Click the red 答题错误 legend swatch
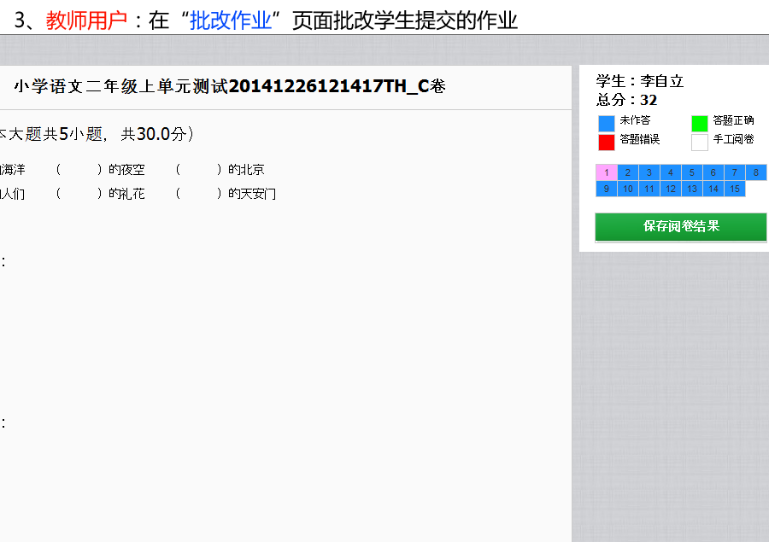The width and height of the screenshot is (769, 542). click(607, 142)
